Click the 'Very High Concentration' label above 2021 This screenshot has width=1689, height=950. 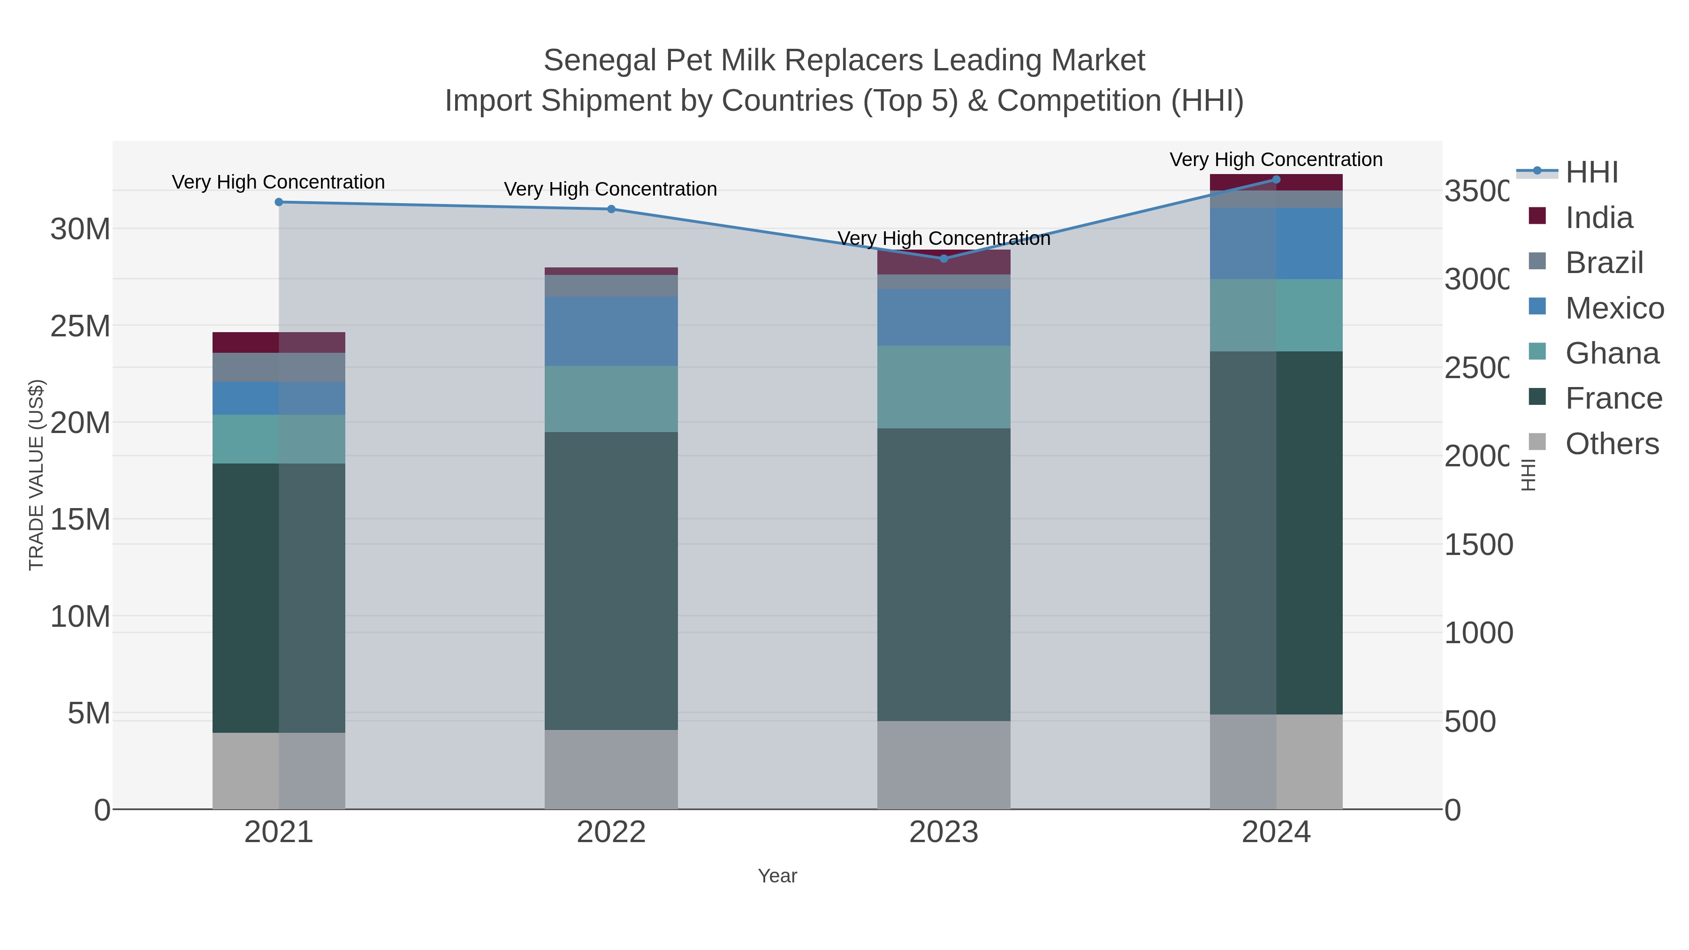pyautogui.click(x=279, y=182)
